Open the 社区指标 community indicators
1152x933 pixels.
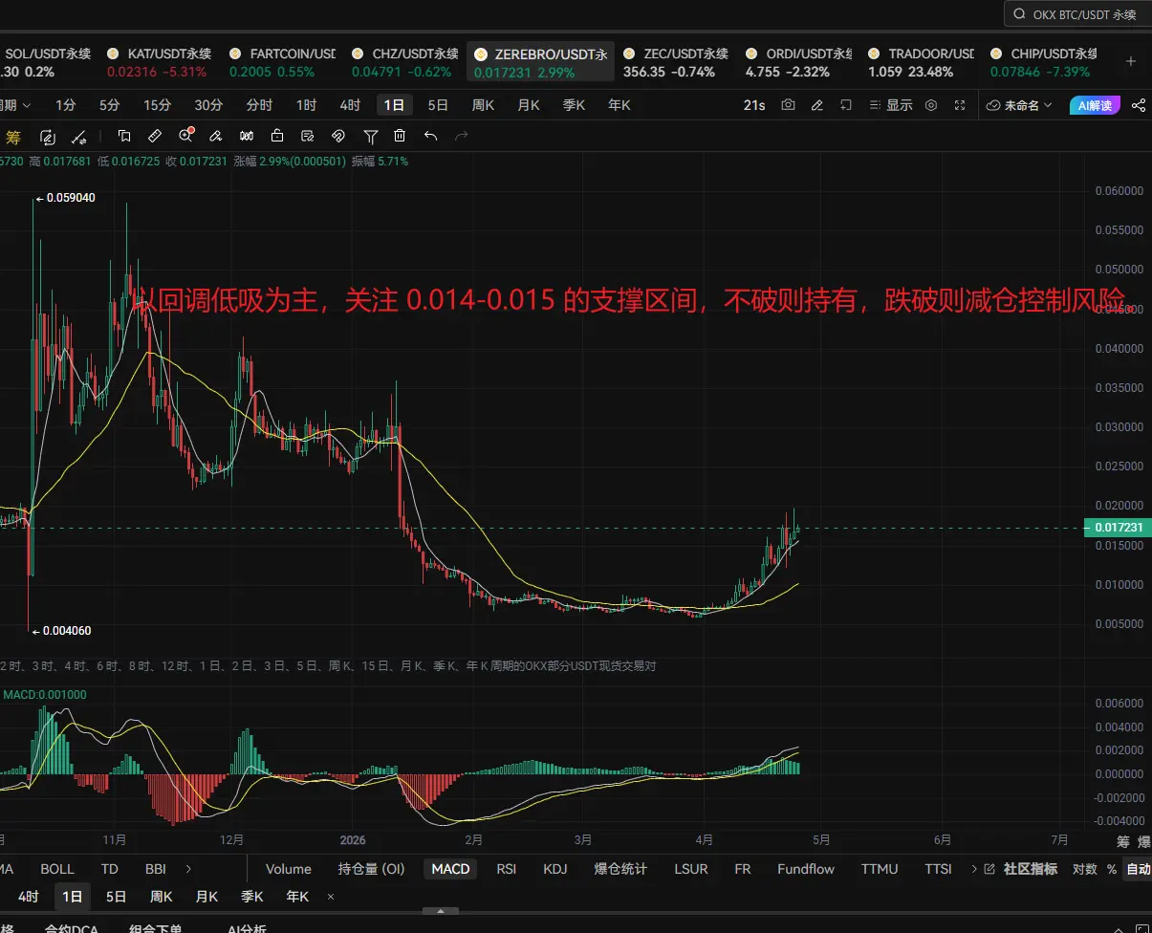pyautogui.click(x=1031, y=869)
